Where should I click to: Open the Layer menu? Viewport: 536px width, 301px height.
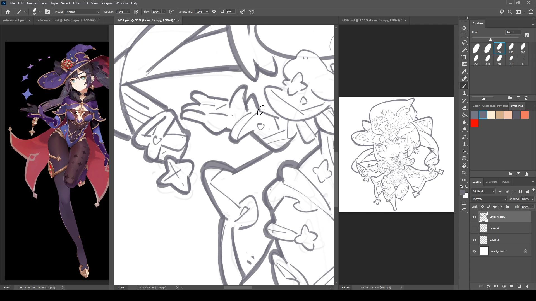tap(43, 3)
